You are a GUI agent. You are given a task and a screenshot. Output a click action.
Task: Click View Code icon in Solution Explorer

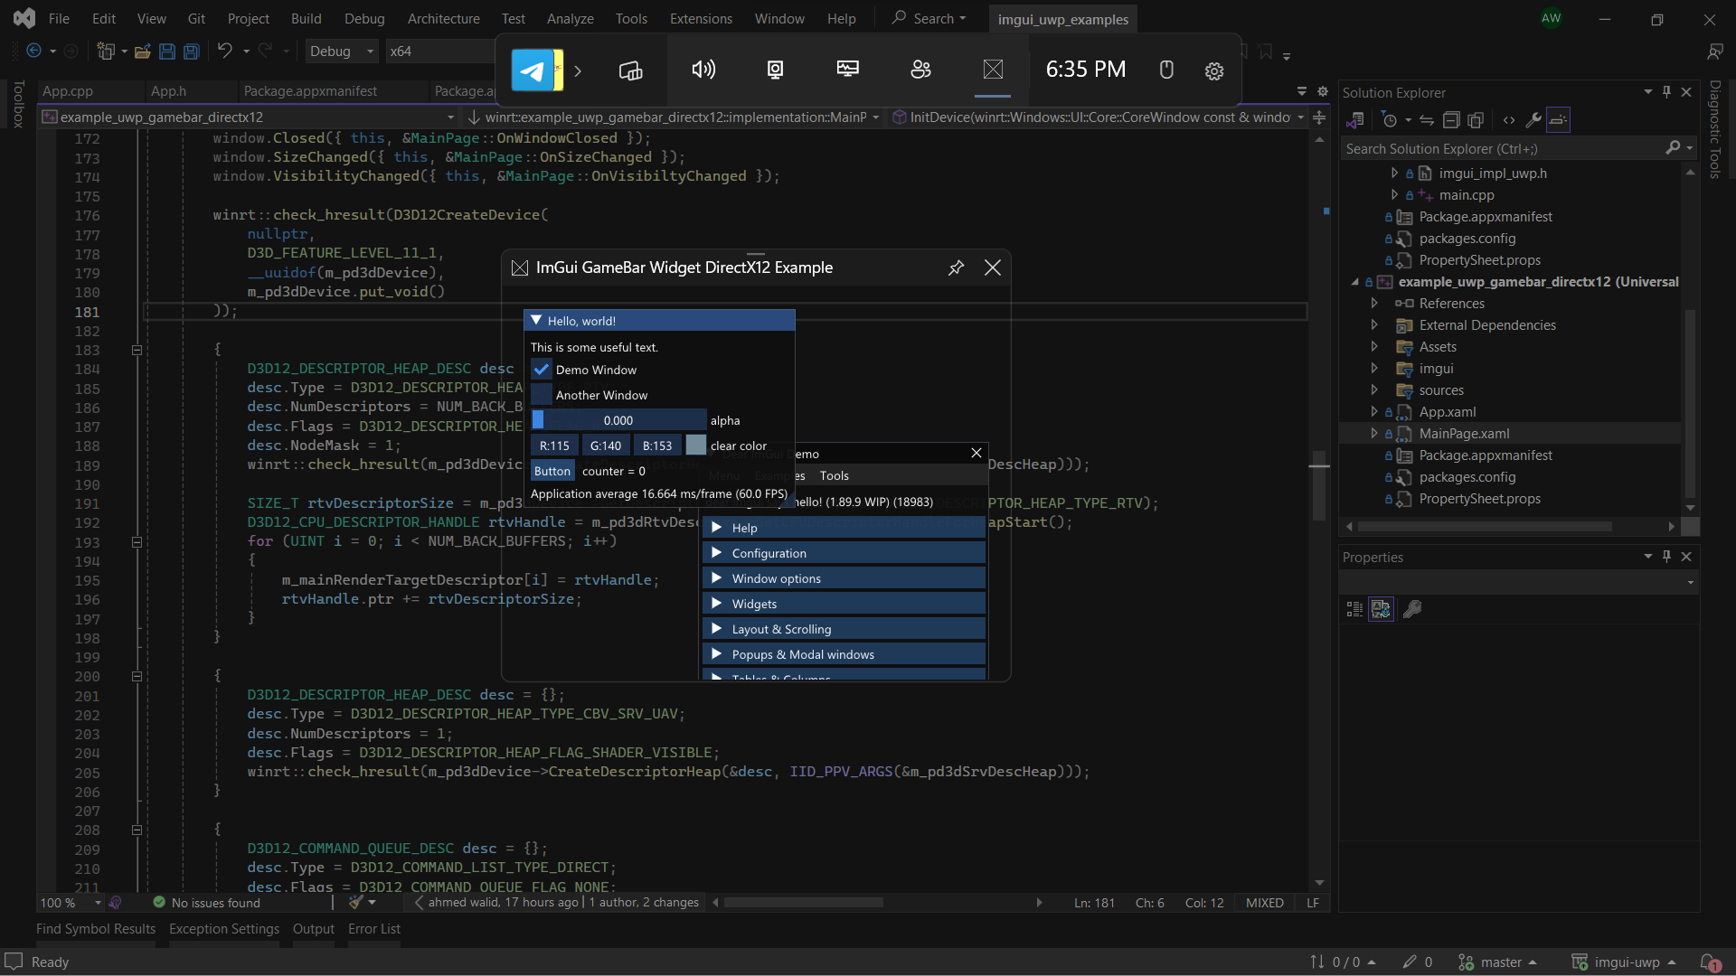point(1508,120)
